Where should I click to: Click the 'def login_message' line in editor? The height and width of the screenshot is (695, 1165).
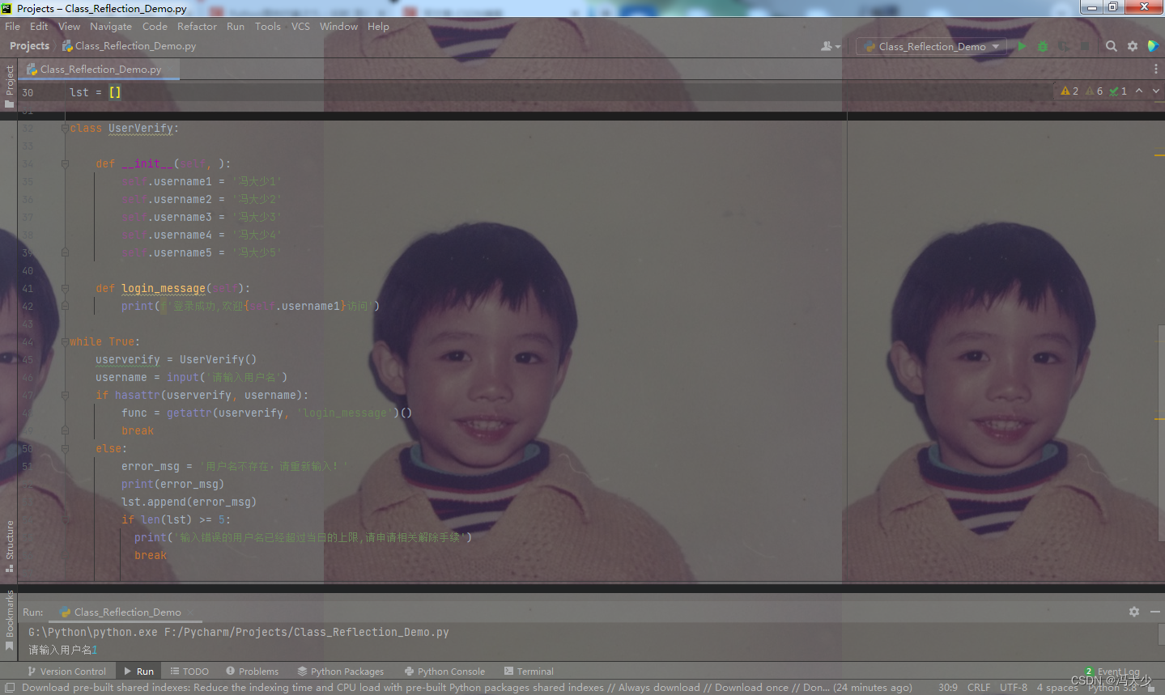(x=172, y=288)
